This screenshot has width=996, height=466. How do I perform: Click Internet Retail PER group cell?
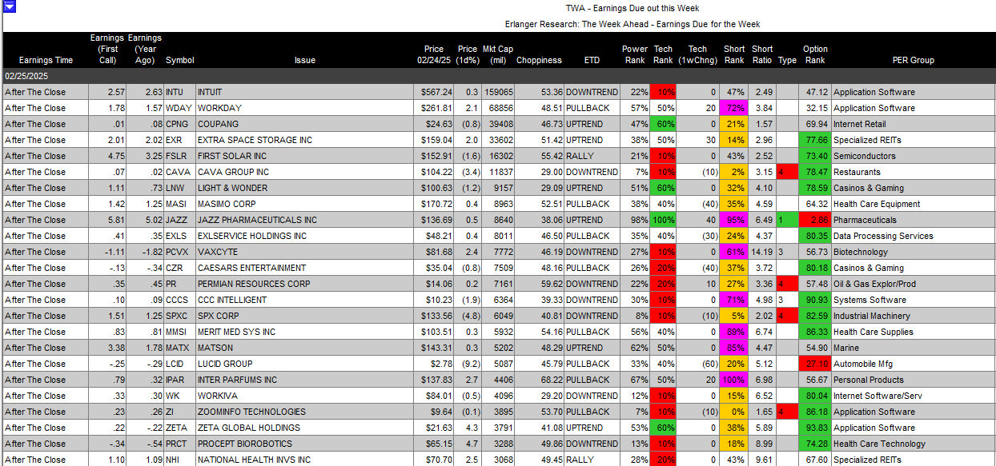[913, 124]
